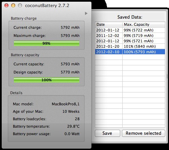Viewport: 169px width, 150px height.
Task: Click the first empty row in saved data
Action: (x=130, y=57)
